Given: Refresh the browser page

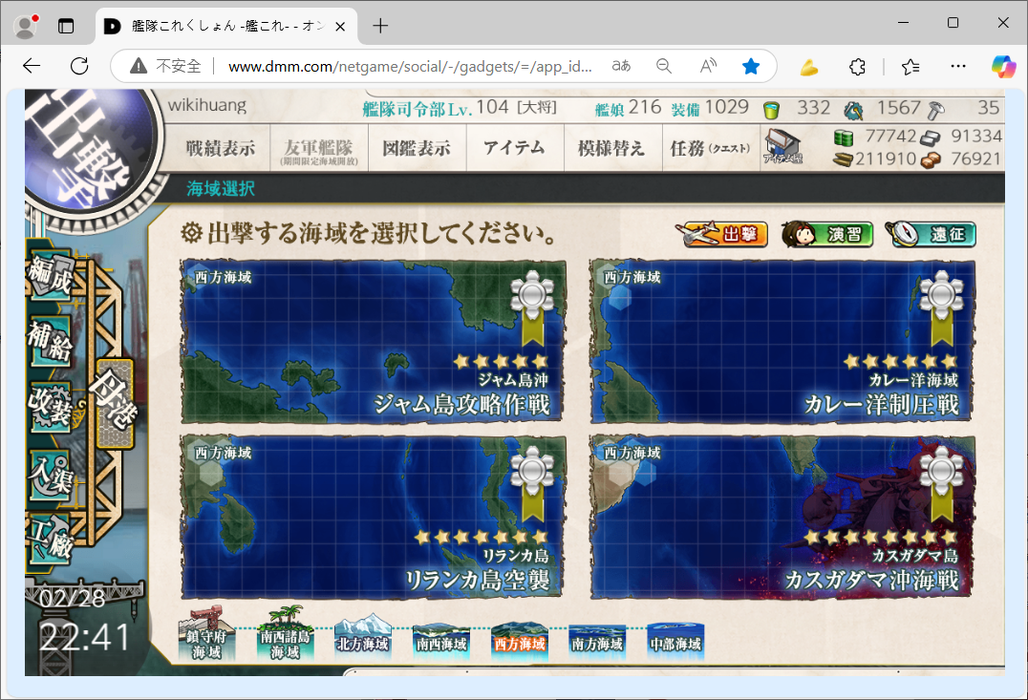Looking at the screenshot, I should click(x=79, y=66).
